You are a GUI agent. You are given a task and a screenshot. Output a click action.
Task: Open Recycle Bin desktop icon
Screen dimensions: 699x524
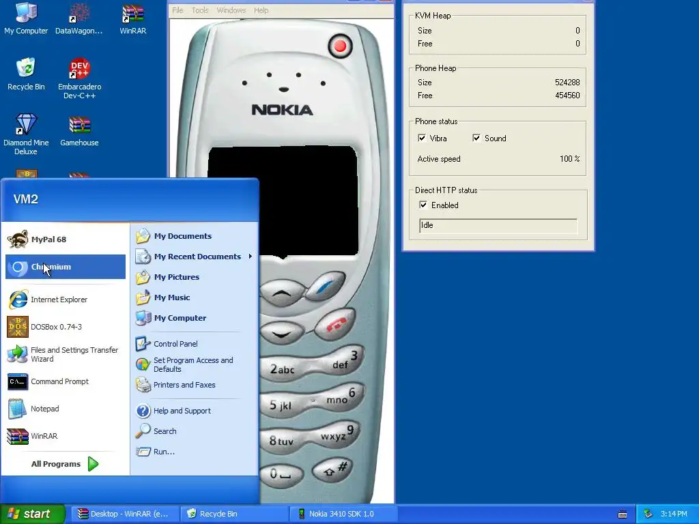pos(26,74)
